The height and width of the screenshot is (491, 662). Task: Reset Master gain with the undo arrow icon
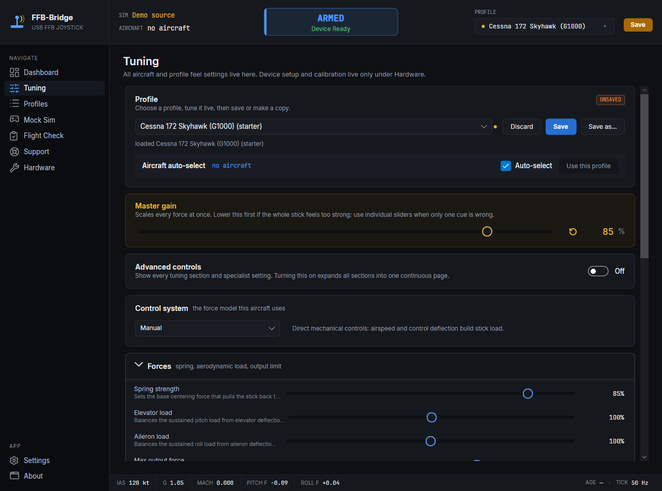pos(573,232)
